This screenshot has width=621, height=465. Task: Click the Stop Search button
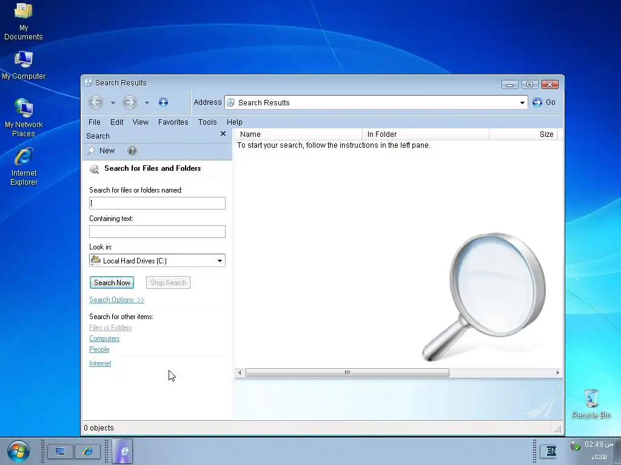click(169, 283)
